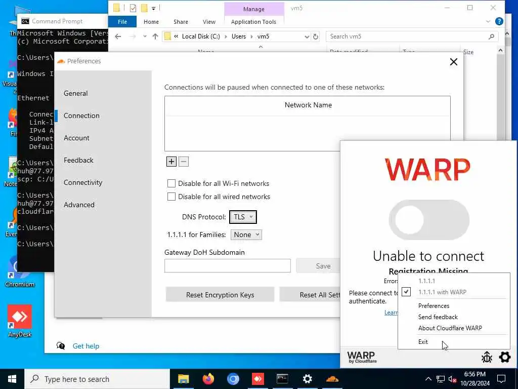Open the File tab in Explorer
The image size is (518, 389).
point(122,22)
